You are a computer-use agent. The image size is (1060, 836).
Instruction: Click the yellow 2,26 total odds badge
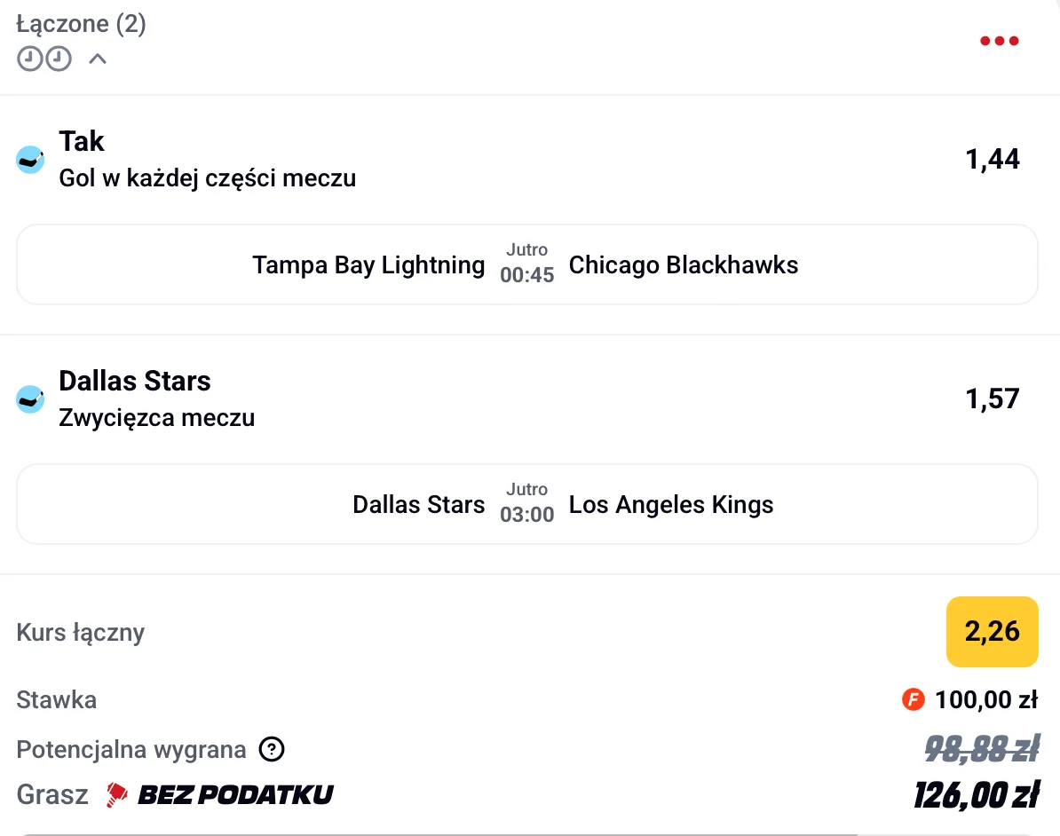tap(992, 632)
